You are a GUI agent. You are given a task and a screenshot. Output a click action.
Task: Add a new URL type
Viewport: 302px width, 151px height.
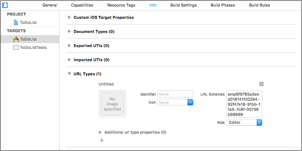pos(102,140)
